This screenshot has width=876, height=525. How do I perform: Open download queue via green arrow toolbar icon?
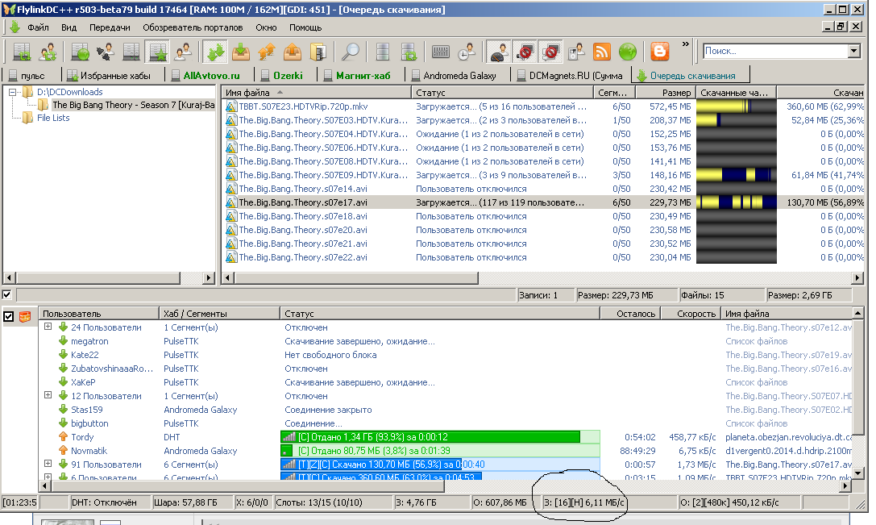(x=215, y=52)
